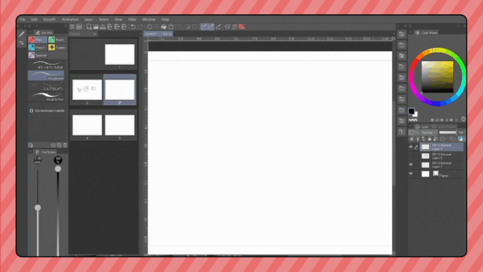
Task: Click the Color Wheel panel tab
Action: pyautogui.click(x=427, y=33)
